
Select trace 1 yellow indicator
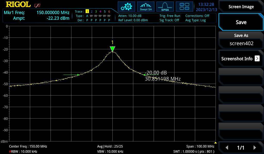pos(87,12)
